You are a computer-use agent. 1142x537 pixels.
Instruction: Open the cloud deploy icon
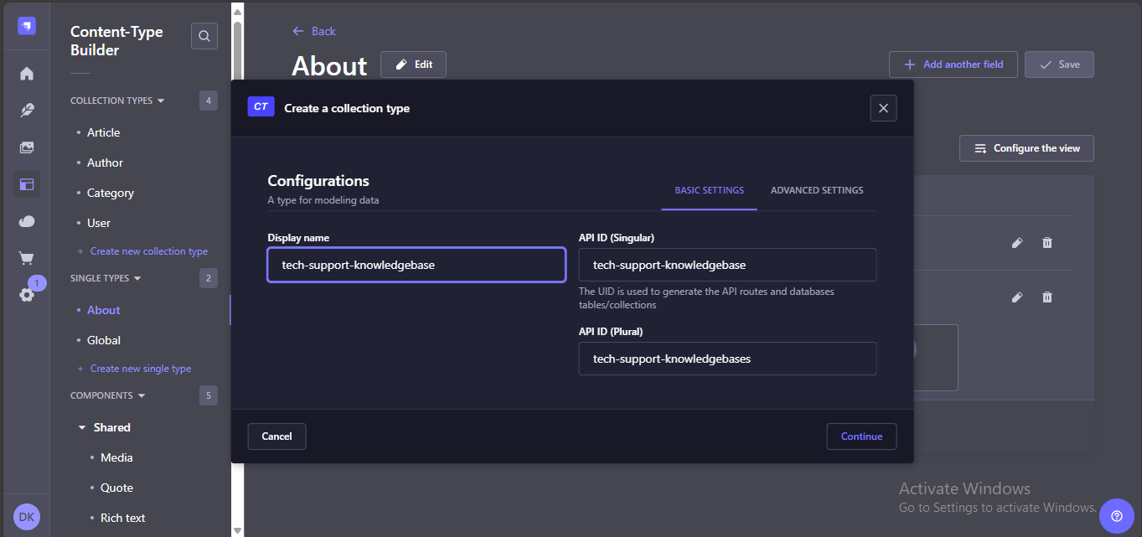point(27,221)
